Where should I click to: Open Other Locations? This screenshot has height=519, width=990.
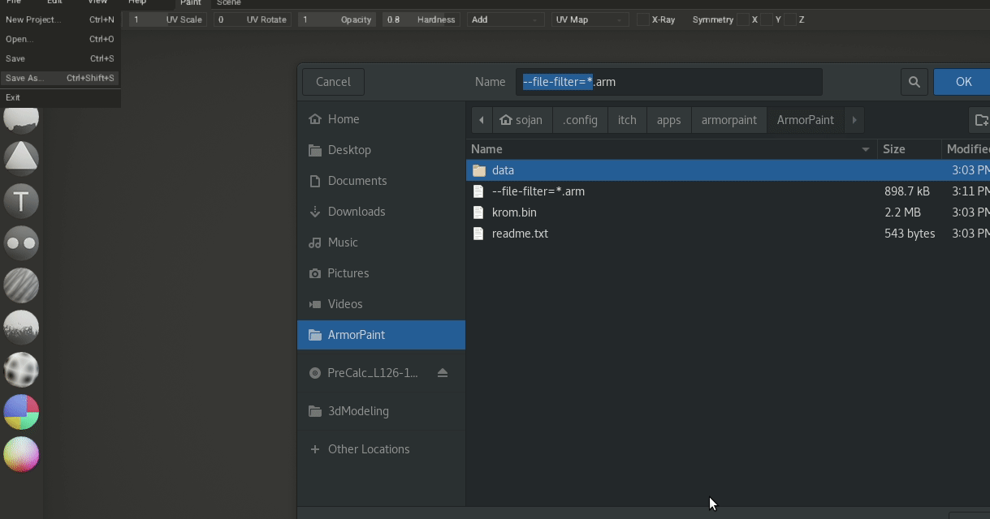pos(381,449)
